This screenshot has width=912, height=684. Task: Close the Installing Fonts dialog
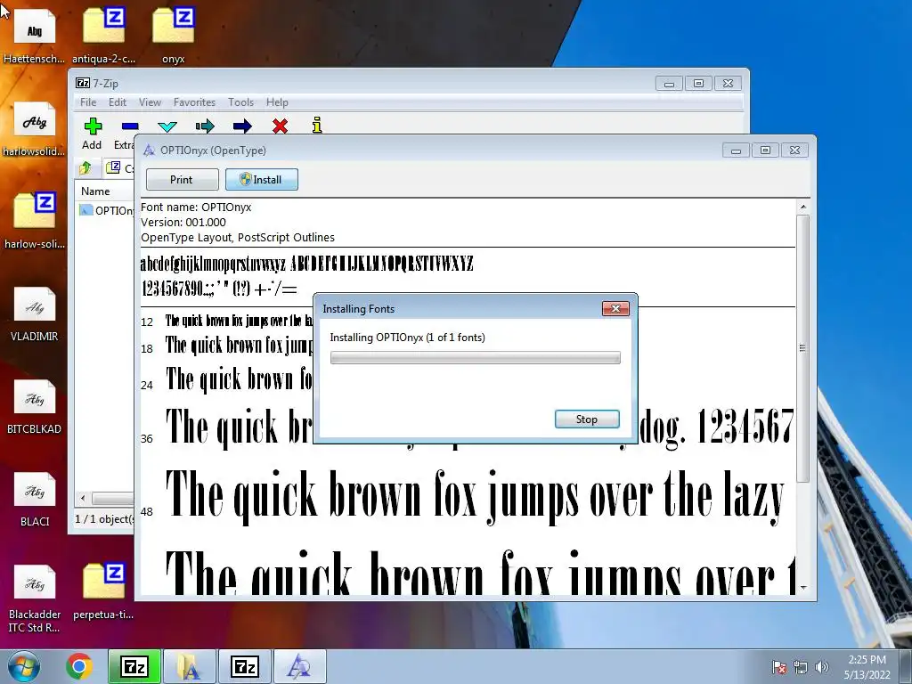[x=615, y=308]
